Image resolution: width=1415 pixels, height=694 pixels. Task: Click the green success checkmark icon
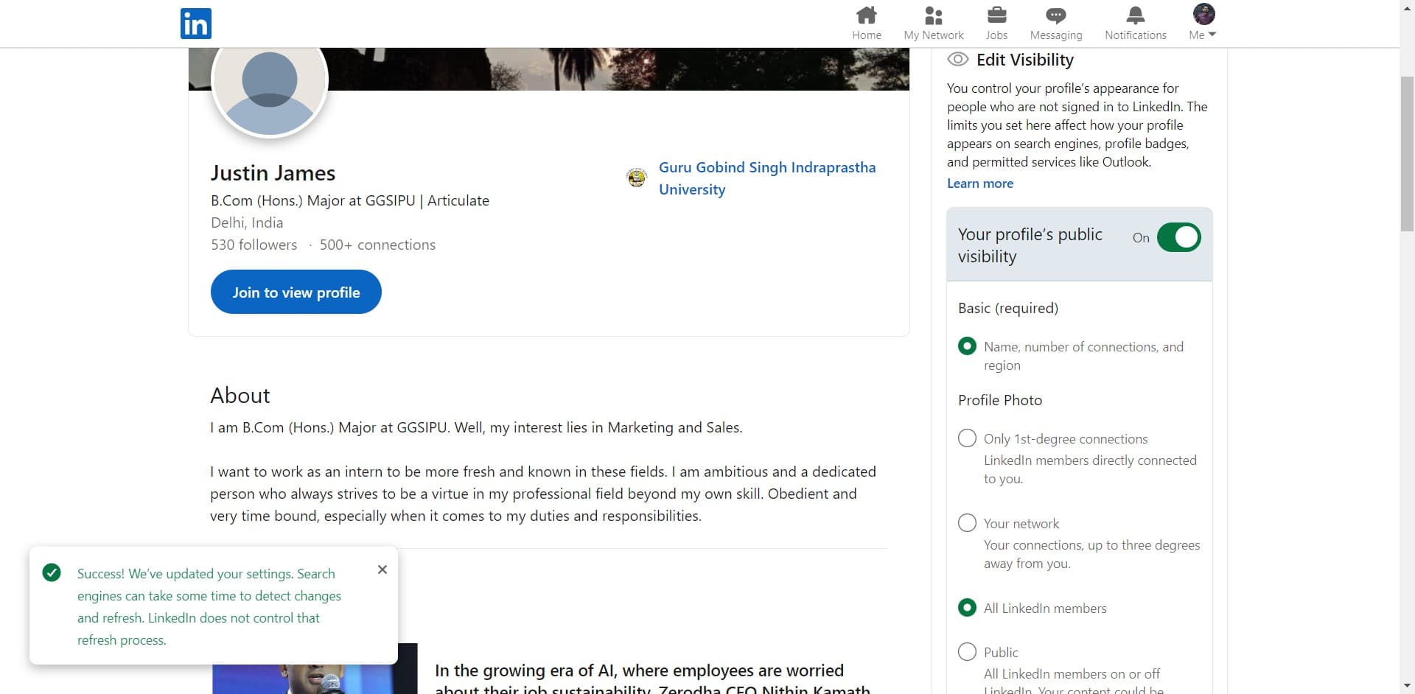tap(52, 572)
